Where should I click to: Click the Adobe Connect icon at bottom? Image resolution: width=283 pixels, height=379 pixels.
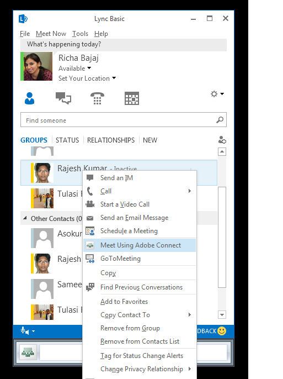coord(28,352)
